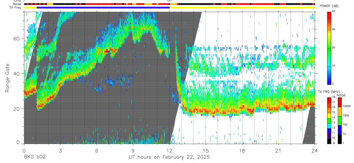This screenshot has width=354, height=163.
Task: Click x-axis hour label 9
Action: [x=133, y=151]
